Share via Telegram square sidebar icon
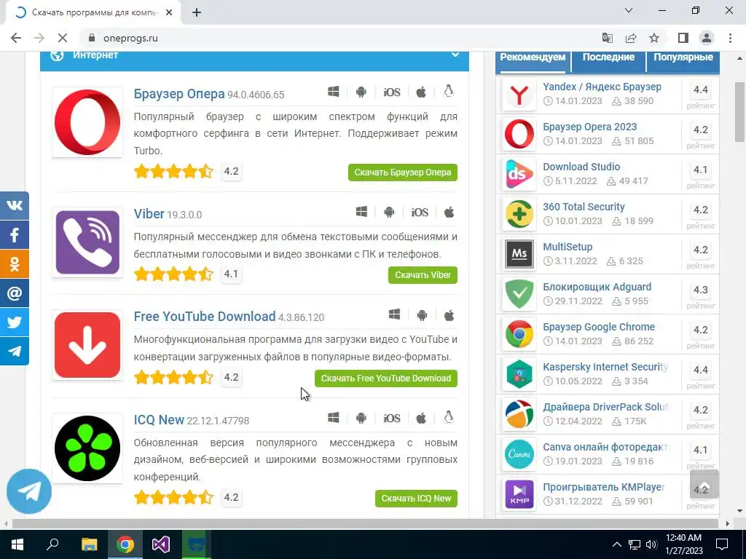The image size is (746, 559). point(15,351)
